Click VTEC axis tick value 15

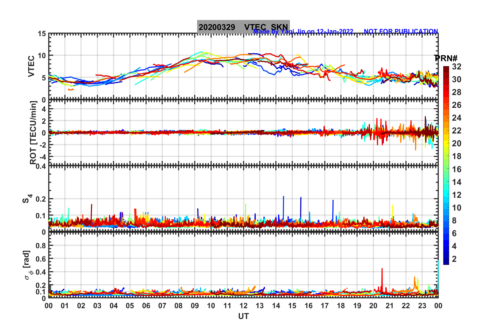(42, 34)
